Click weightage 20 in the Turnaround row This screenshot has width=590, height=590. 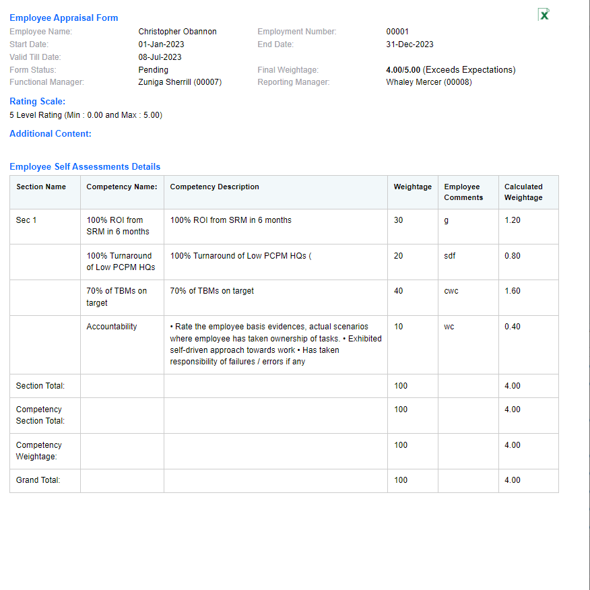point(398,256)
